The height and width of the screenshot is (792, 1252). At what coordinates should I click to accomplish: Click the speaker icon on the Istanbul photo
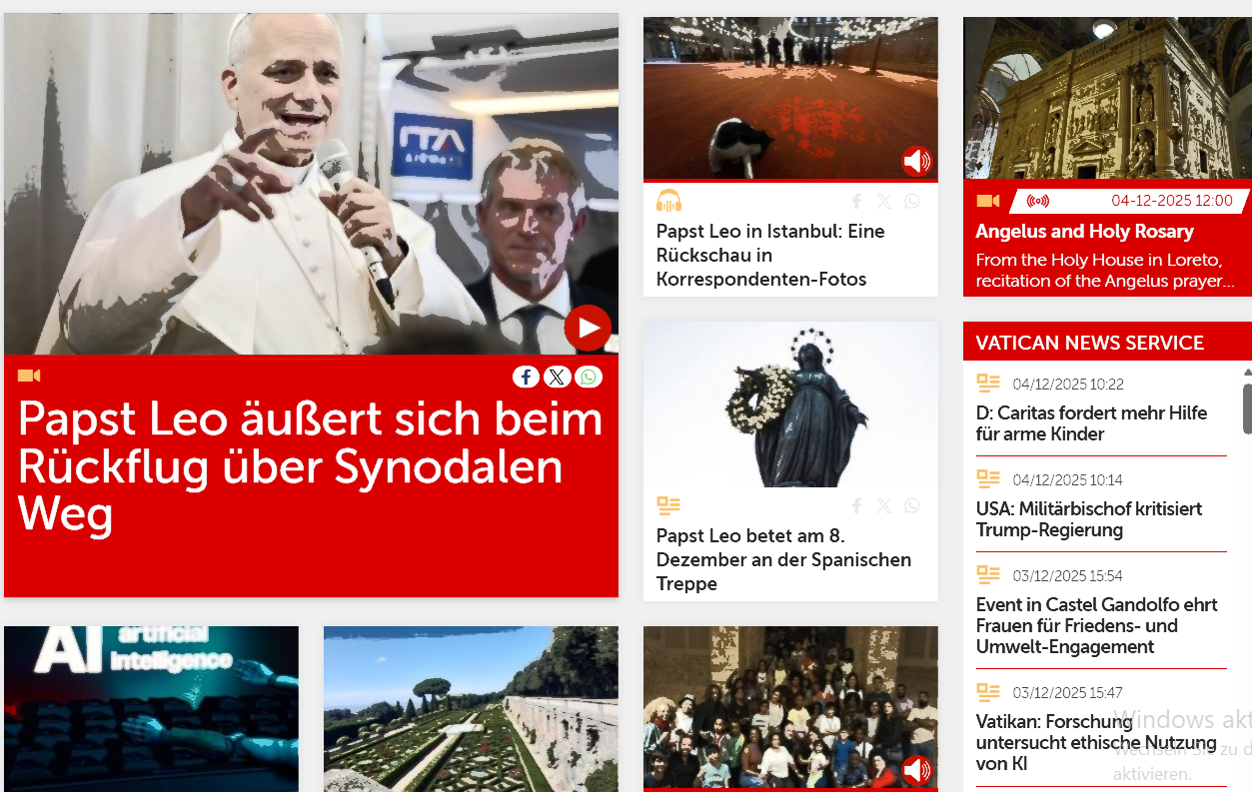click(x=916, y=160)
